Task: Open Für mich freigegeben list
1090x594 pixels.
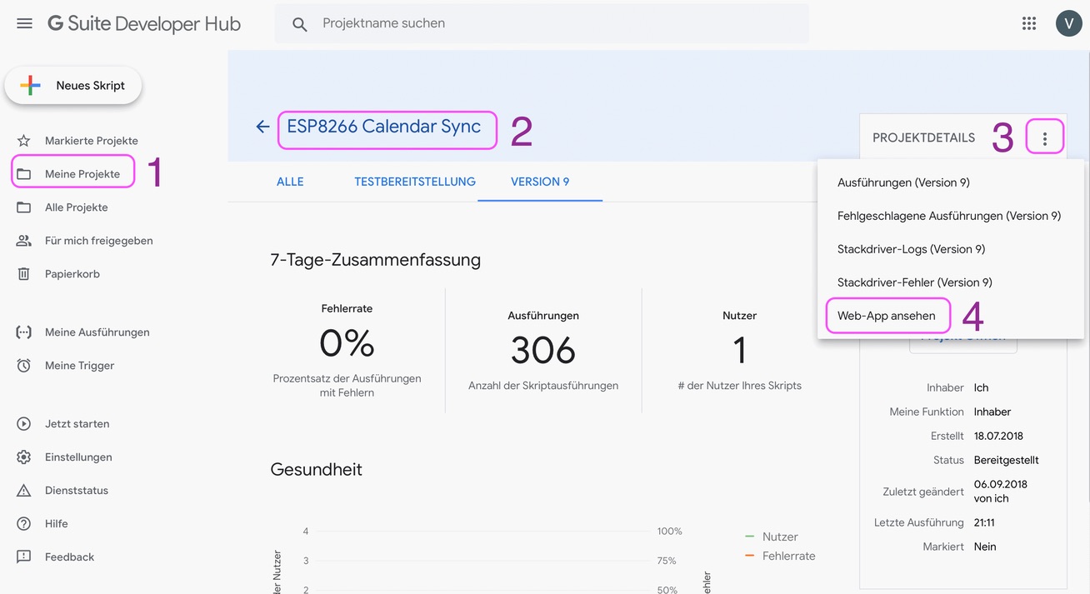Action: click(98, 241)
